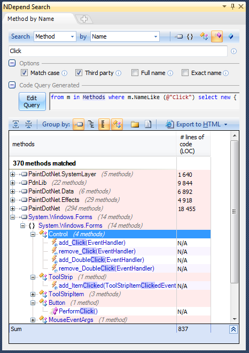
Task: Click the folder icon in results toolbar
Action: coord(135,124)
